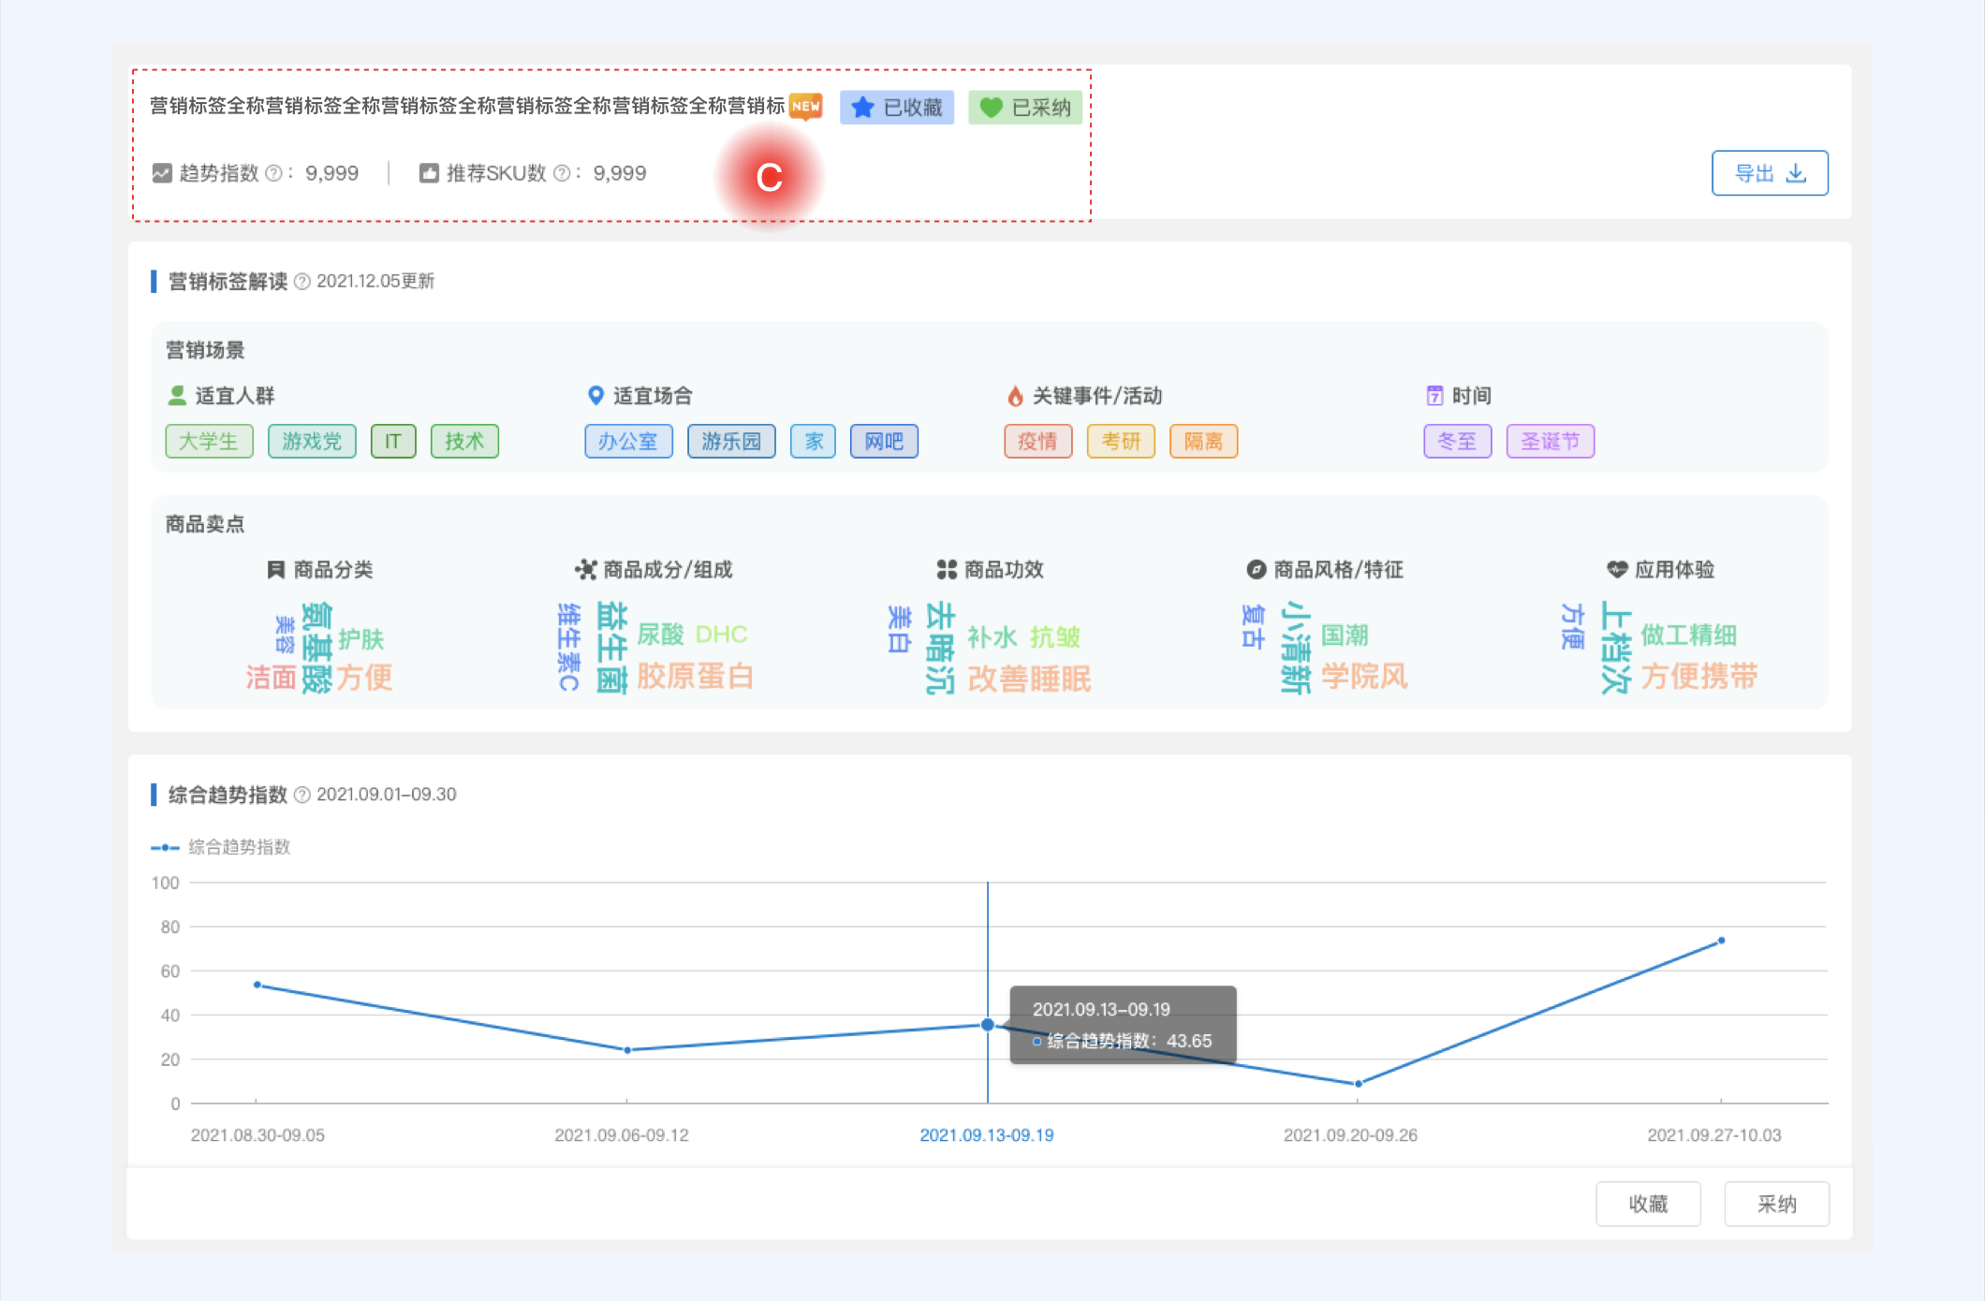The width and height of the screenshot is (1985, 1301).
Task: Select the 家 tag
Action: (x=813, y=441)
